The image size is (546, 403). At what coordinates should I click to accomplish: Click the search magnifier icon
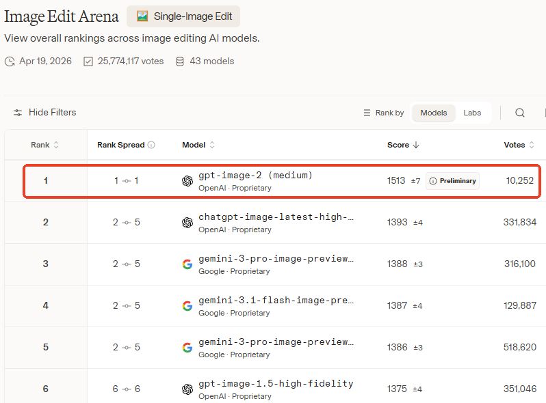(x=520, y=113)
